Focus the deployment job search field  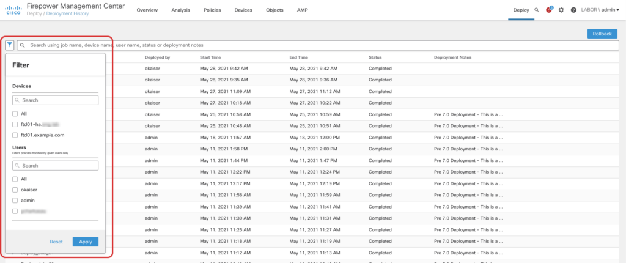coord(319,45)
